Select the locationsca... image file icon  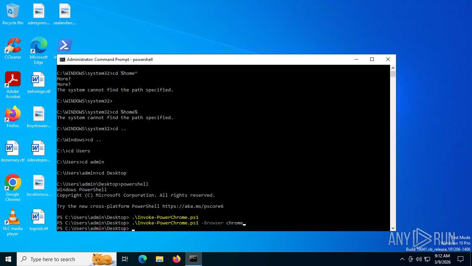point(39,186)
